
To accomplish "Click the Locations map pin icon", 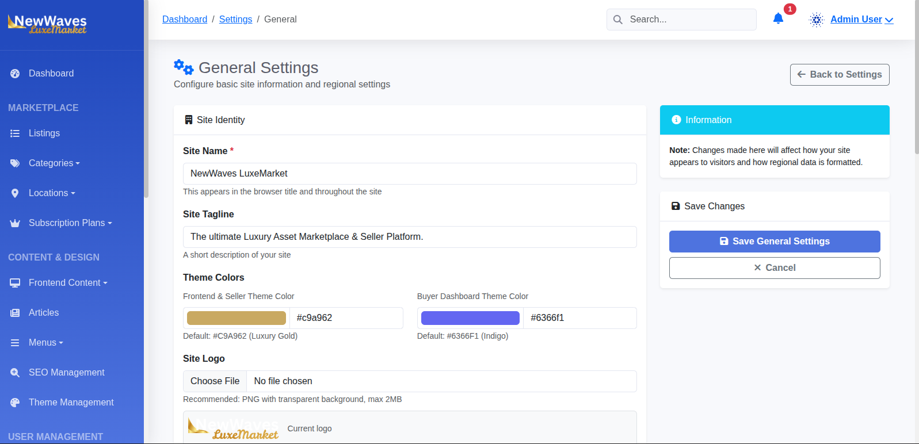I will pos(15,193).
